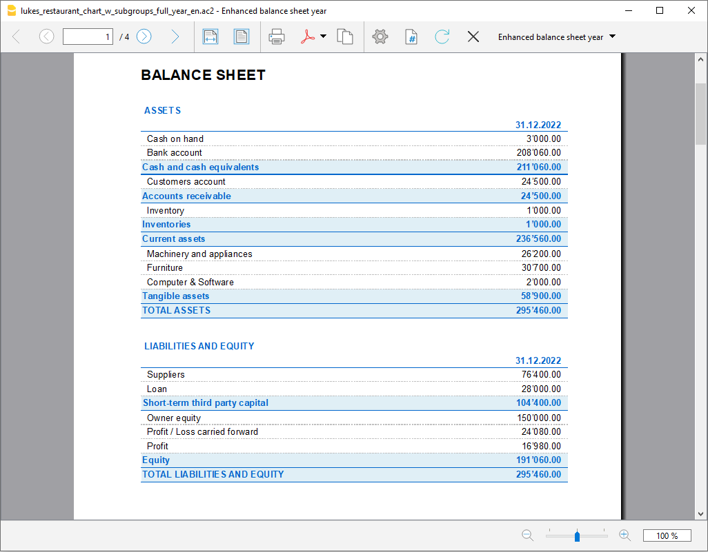
Task: Zoom in using the magnifier plus icon
Action: [624, 535]
